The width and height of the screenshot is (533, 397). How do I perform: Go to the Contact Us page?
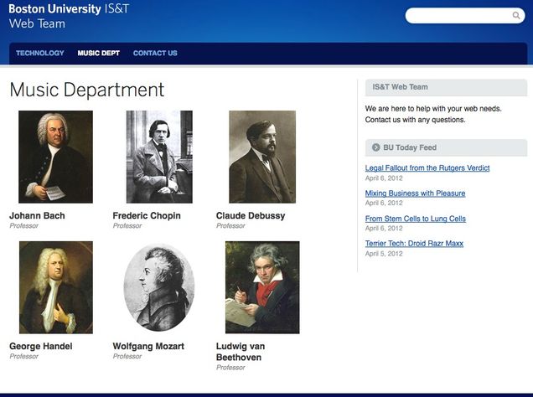click(155, 53)
